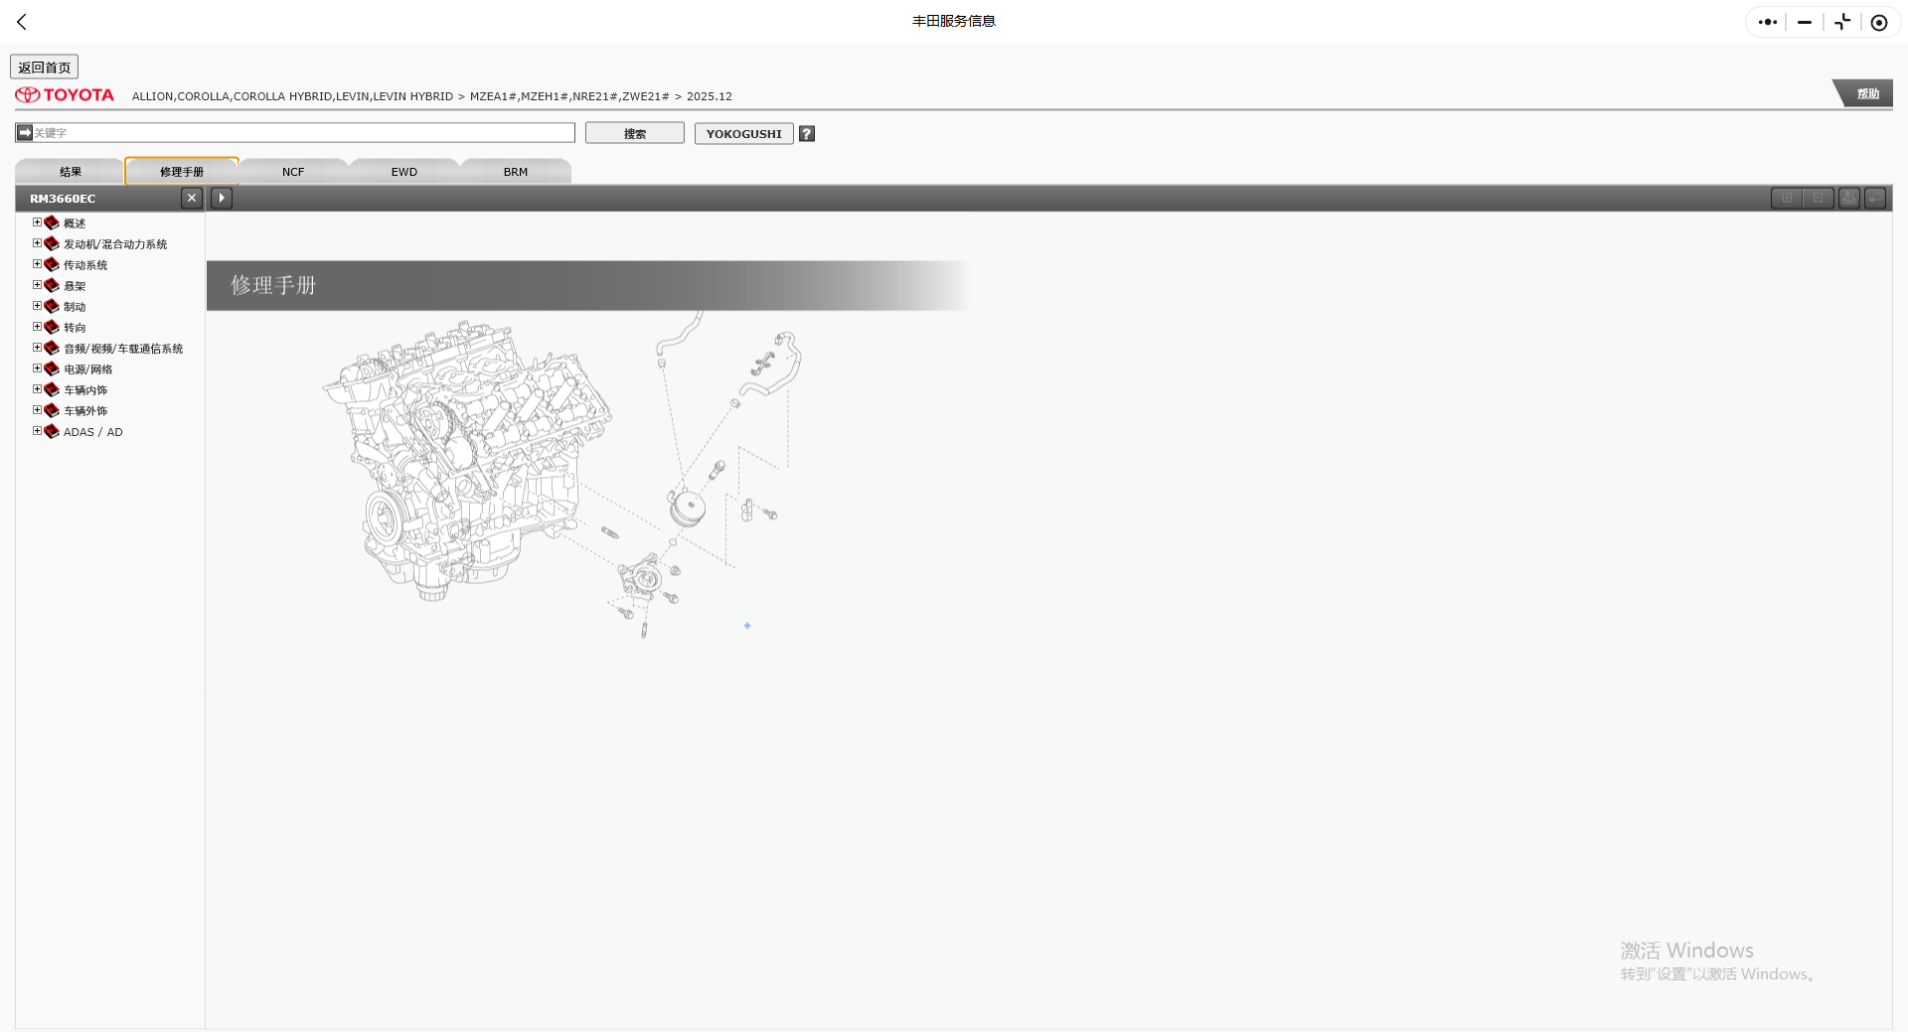Click the 帮助 help button
Viewport: 1908px width, 1032px height.
point(1866,93)
